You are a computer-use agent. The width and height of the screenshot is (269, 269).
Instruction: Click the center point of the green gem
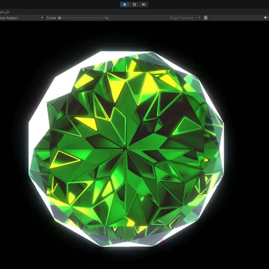126,148
